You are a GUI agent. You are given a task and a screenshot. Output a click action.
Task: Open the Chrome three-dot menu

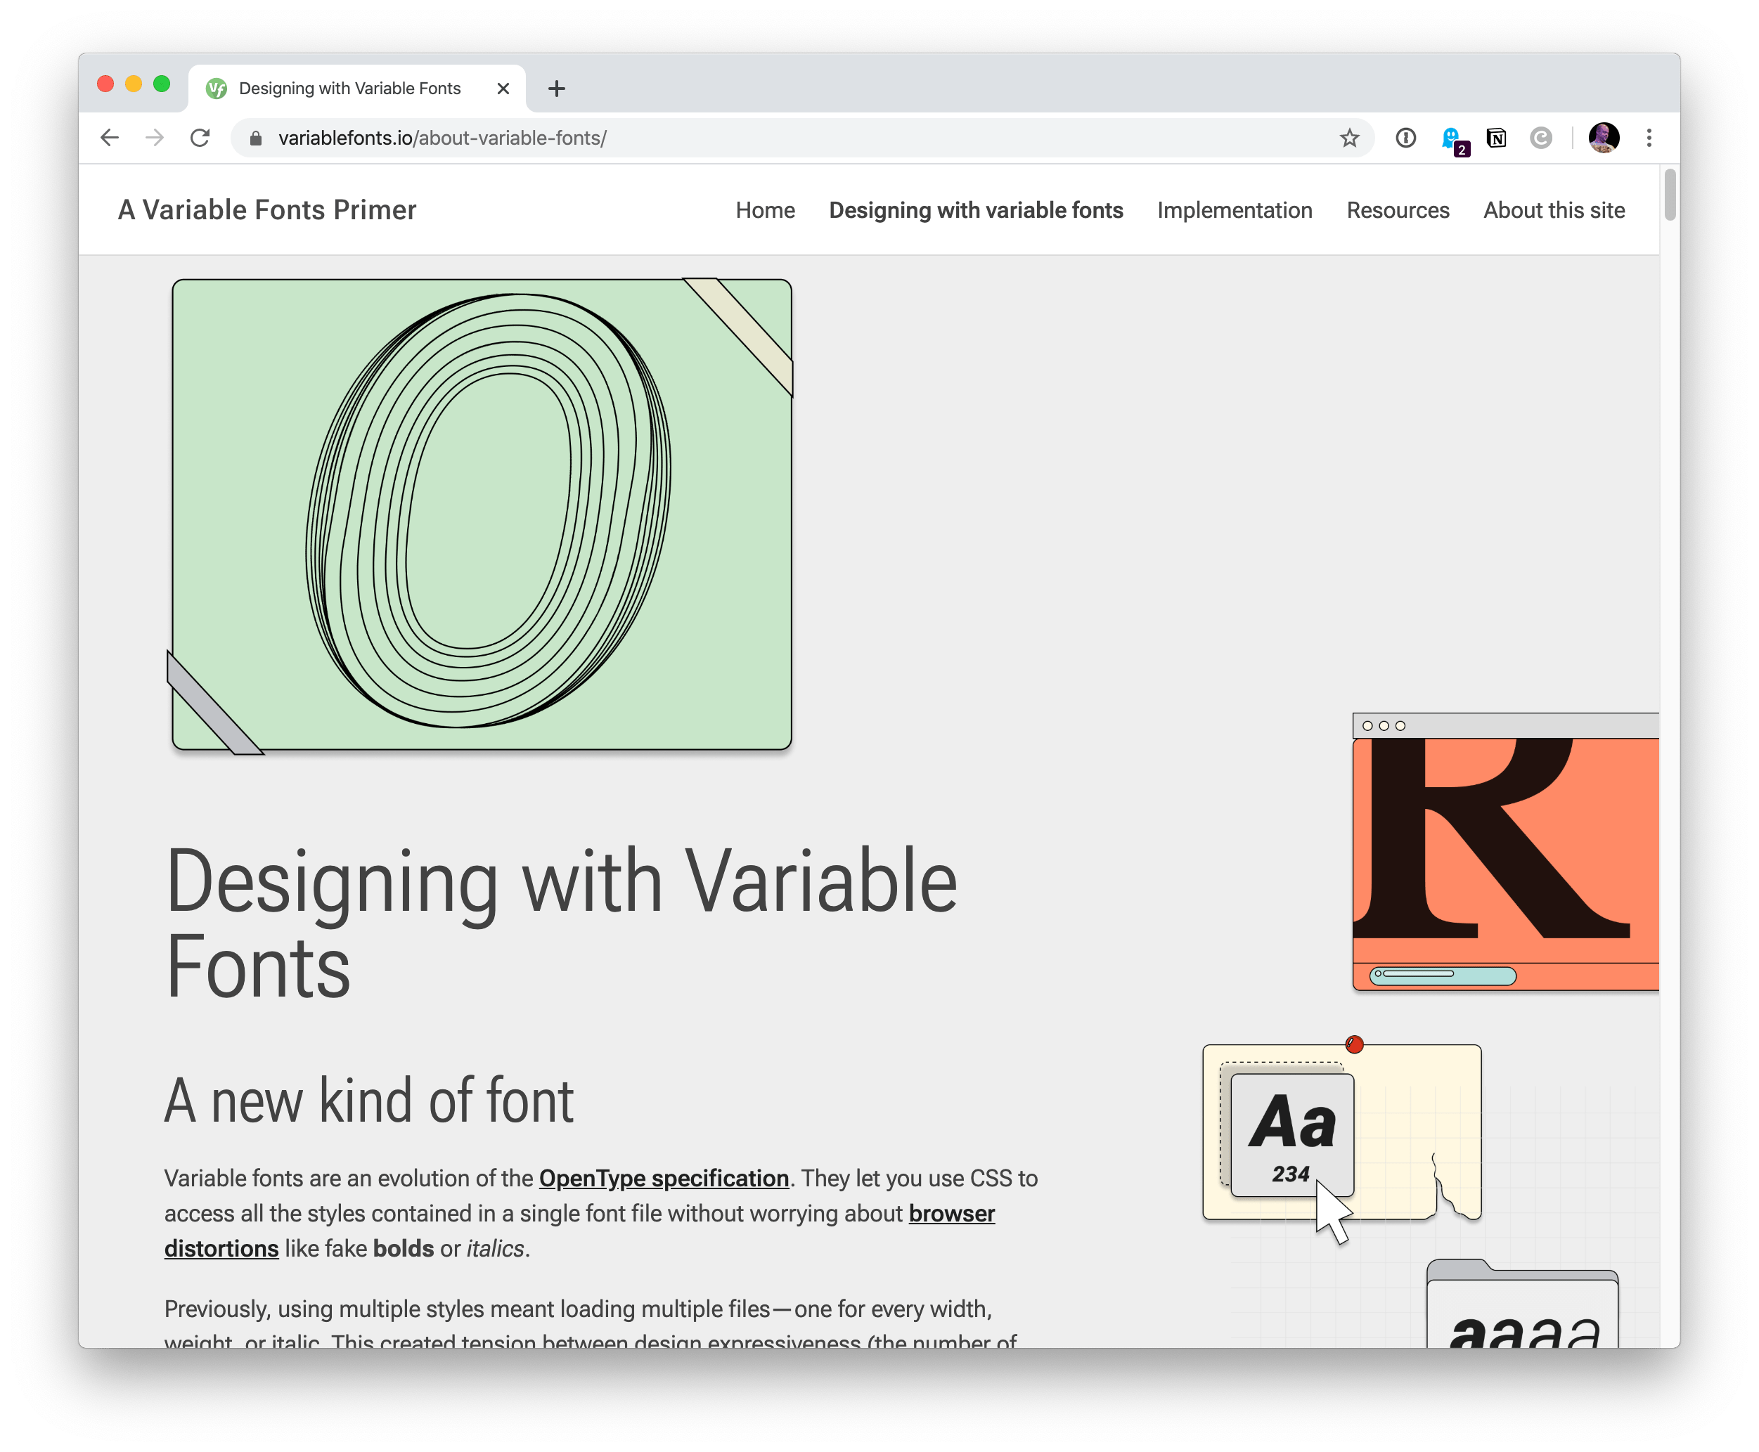click(x=1649, y=138)
